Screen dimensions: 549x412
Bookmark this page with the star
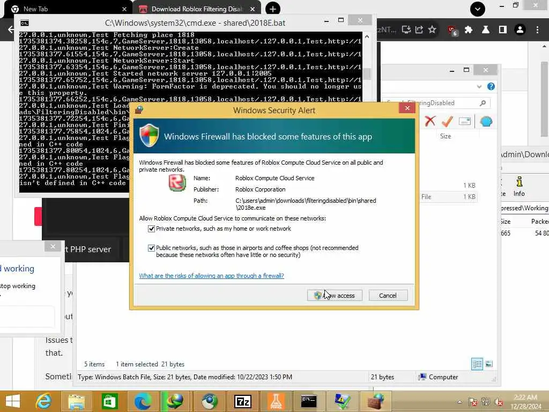[432, 30]
